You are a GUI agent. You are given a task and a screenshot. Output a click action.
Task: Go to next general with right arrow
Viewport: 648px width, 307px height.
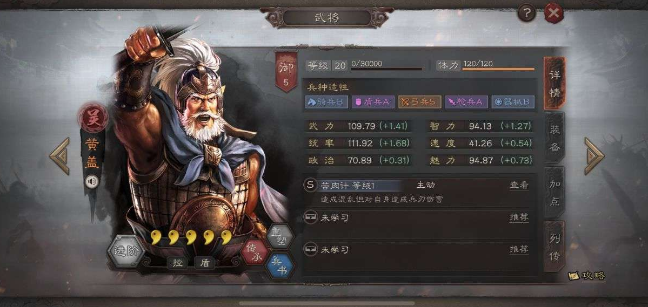pos(594,156)
